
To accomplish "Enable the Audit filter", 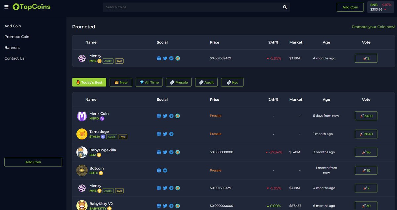I will coord(206,82).
